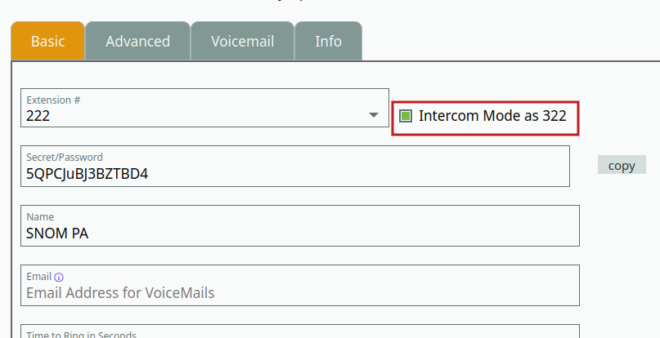Select the Info tab
This screenshot has width=660, height=338.
328,41
